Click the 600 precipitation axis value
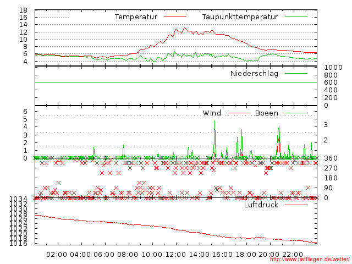 [331, 82]
